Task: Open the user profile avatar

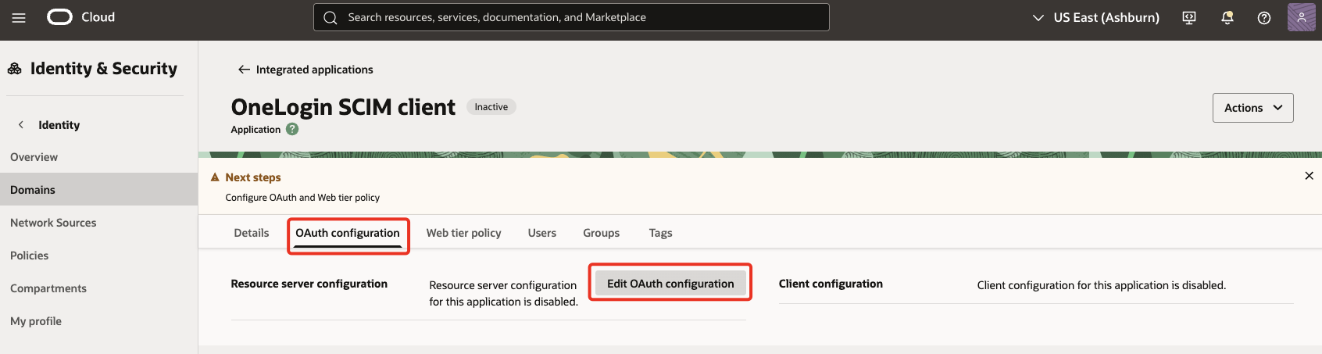Action: [1301, 17]
